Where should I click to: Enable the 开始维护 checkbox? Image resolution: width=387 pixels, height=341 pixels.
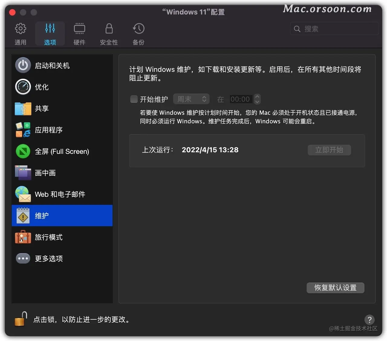[134, 99]
